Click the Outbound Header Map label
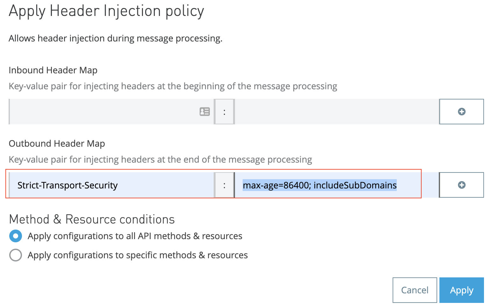This screenshot has height=308, width=498. click(57, 143)
